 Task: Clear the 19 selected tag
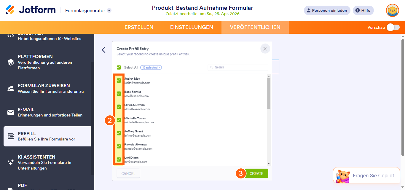(159, 68)
